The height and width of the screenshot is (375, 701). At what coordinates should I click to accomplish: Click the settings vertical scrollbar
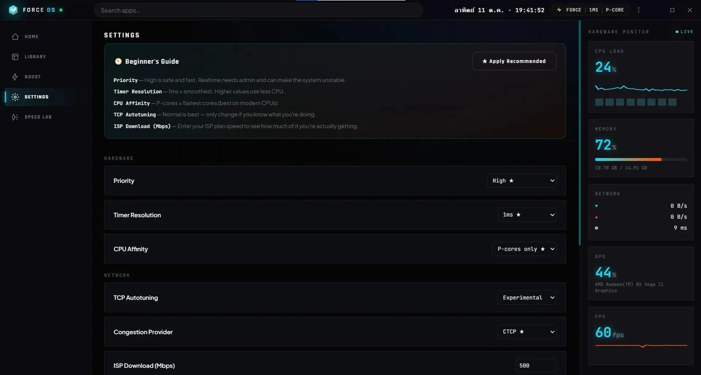pos(580,133)
